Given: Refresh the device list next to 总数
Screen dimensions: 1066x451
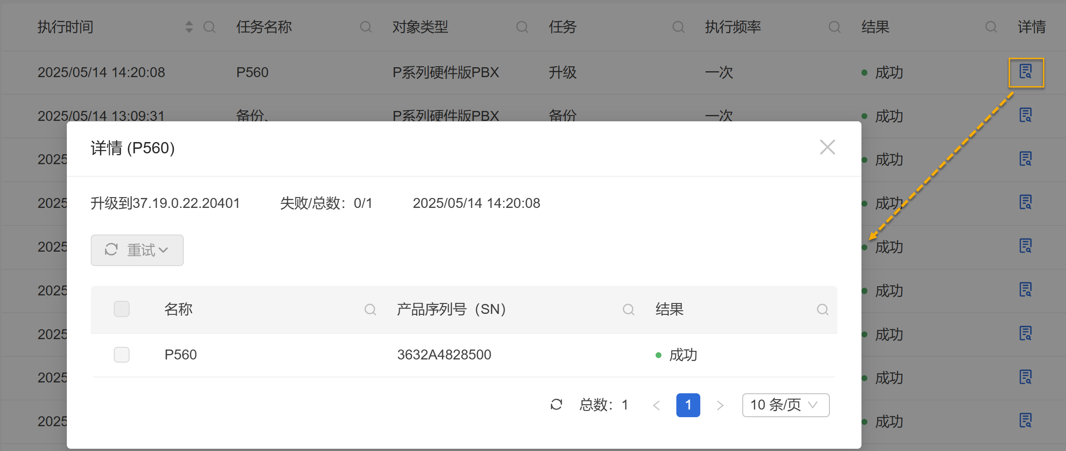Looking at the screenshot, I should click(x=556, y=405).
